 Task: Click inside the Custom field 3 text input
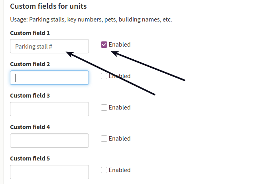coord(49,109)
